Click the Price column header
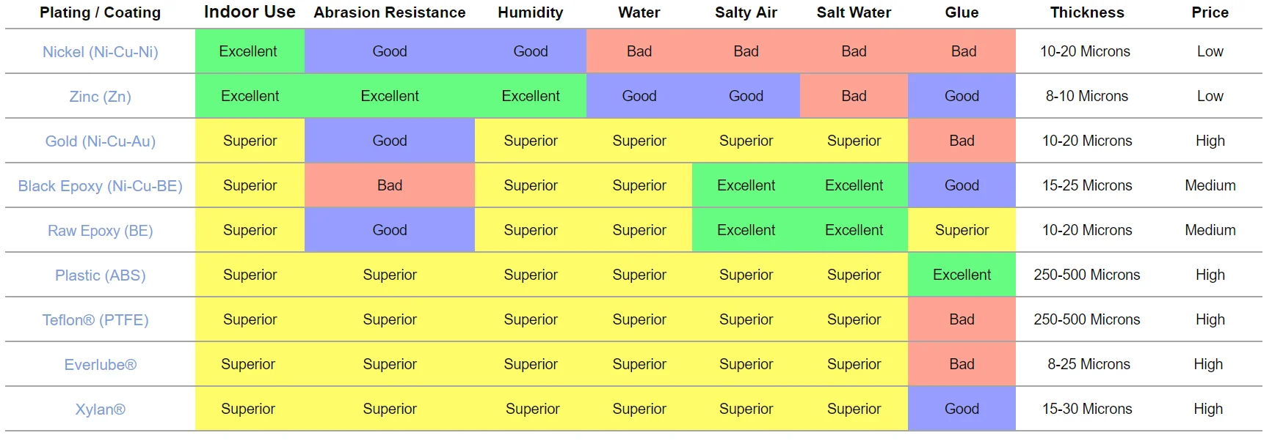The width and height of the screenshot is (1272, 441). pyautogui.click(x=1210, y=12)
